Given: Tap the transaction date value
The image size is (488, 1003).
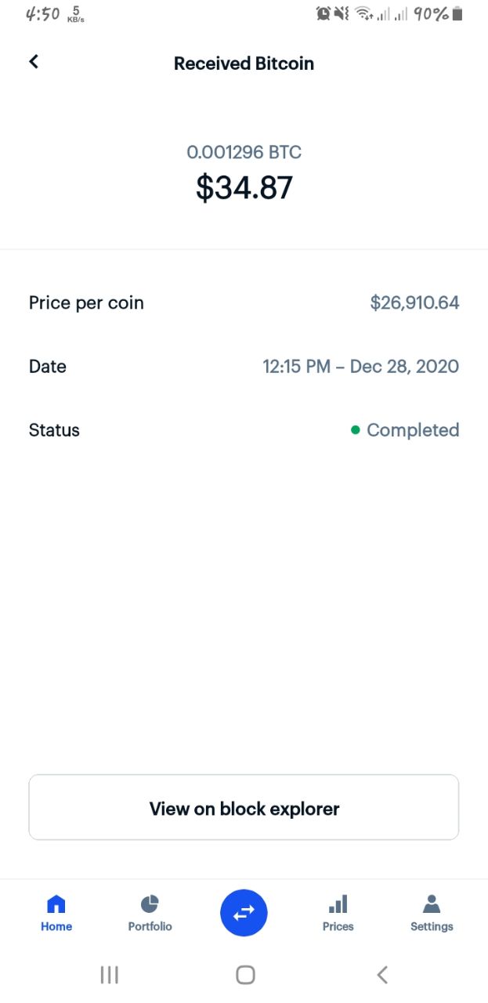Looking at the screenshot, I should tap(360, 366).
